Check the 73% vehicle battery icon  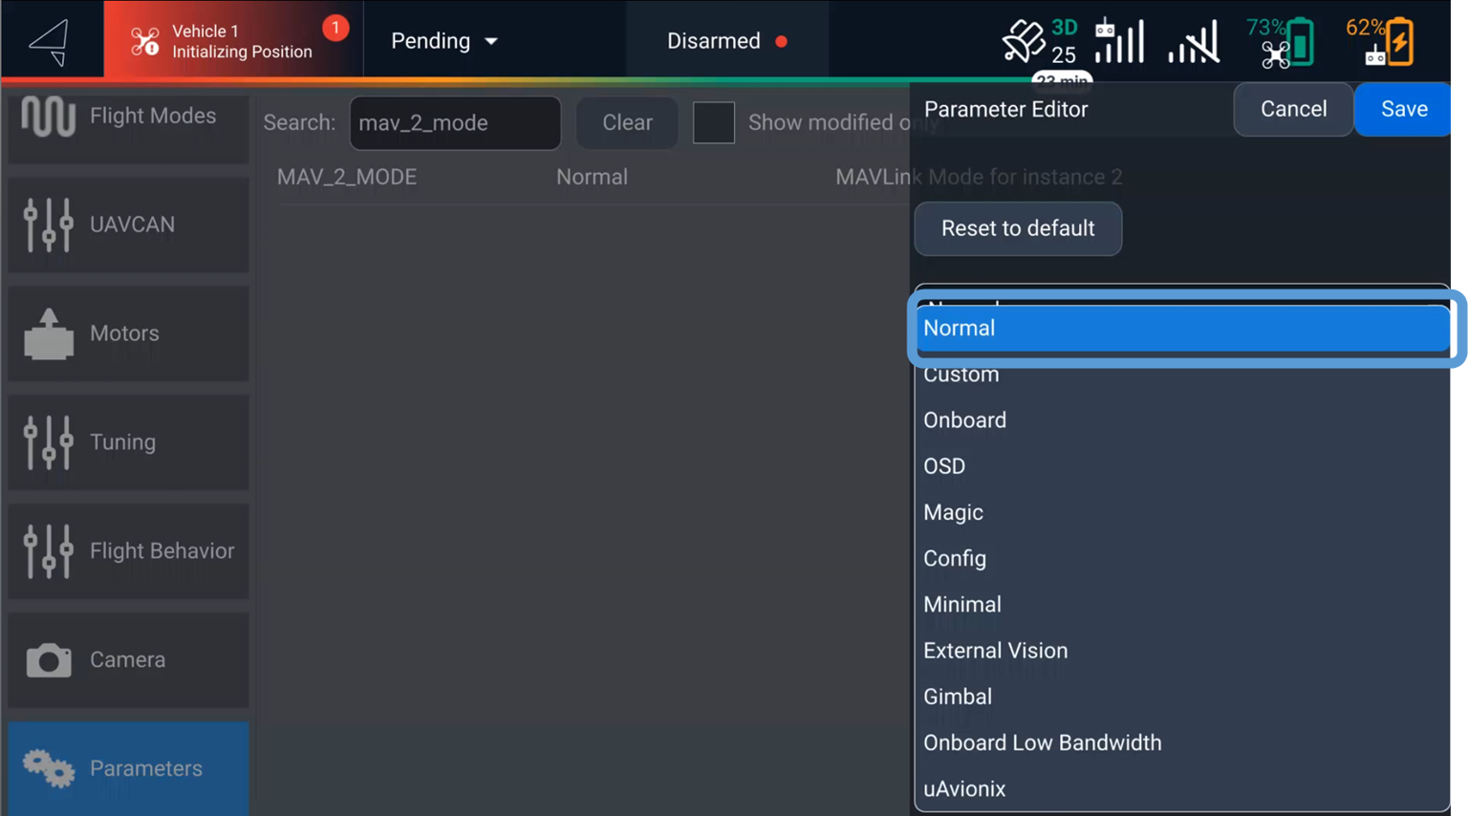click(1281, 42)
